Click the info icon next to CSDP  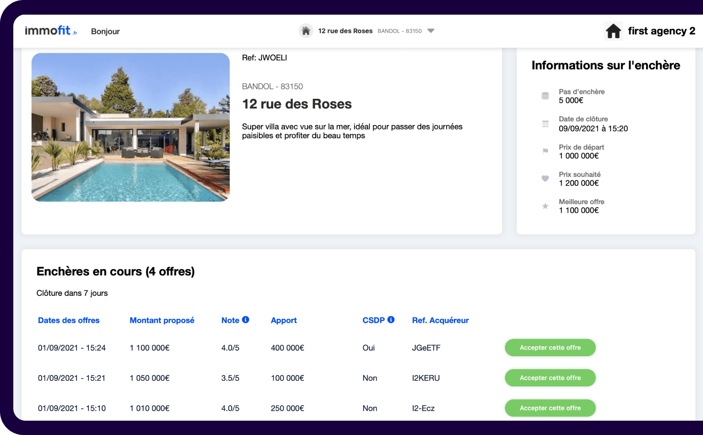click(x=391, y=320)
